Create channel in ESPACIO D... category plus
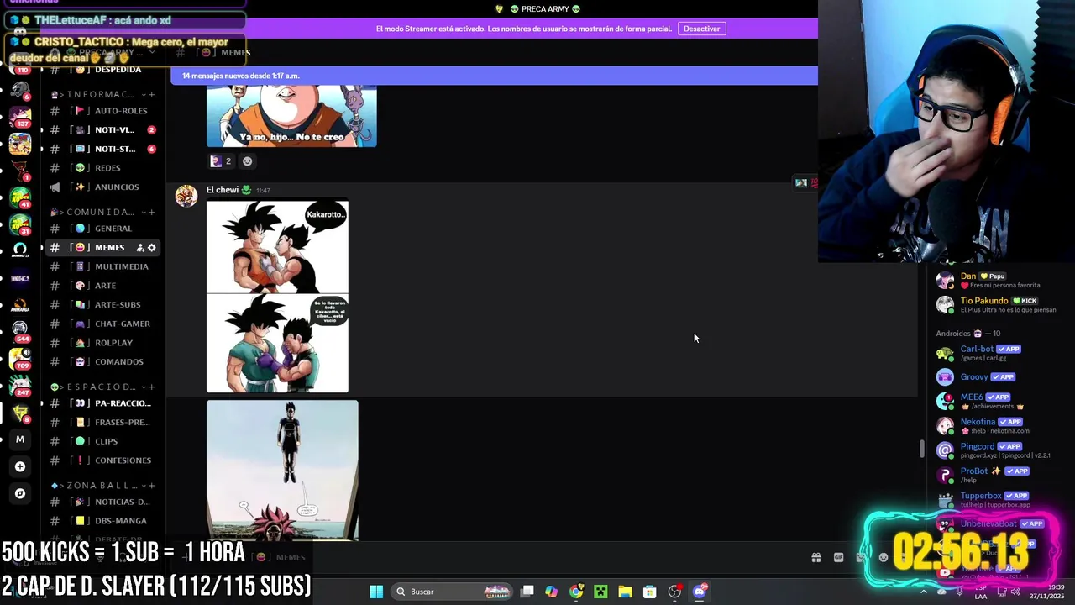The height and width of the screenshot is (605, 1075). [152, 387]
